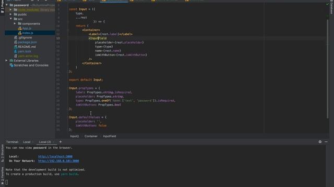Image resolution: width=334 pixels, height=187 pixels.
Task: Click the Scratches and Consoles icon
Action: click(11, 65)
